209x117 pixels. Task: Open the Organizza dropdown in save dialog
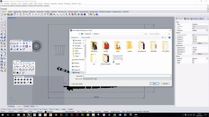pyautogui.click(x=75, y=38)
